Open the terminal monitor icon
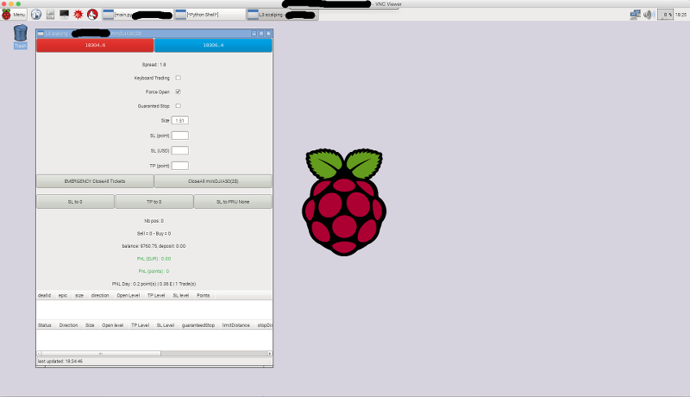The image size is (690, 397). (x=64, y=15)
